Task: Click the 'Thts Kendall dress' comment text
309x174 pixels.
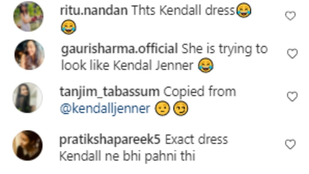Action: coord(183,10)
